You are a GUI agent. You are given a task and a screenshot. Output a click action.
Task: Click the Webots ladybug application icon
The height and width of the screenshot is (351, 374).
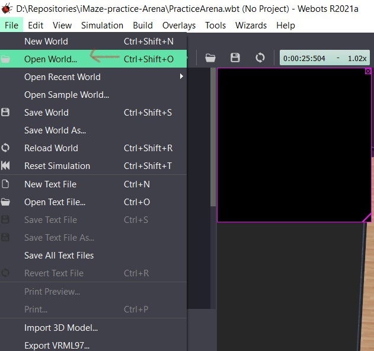[7, 8]
